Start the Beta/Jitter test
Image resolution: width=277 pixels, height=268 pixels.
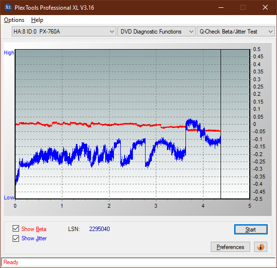251,230
